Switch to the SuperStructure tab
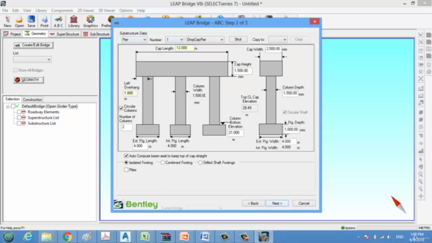The image size is (432, 243). (x=65, y=34)
